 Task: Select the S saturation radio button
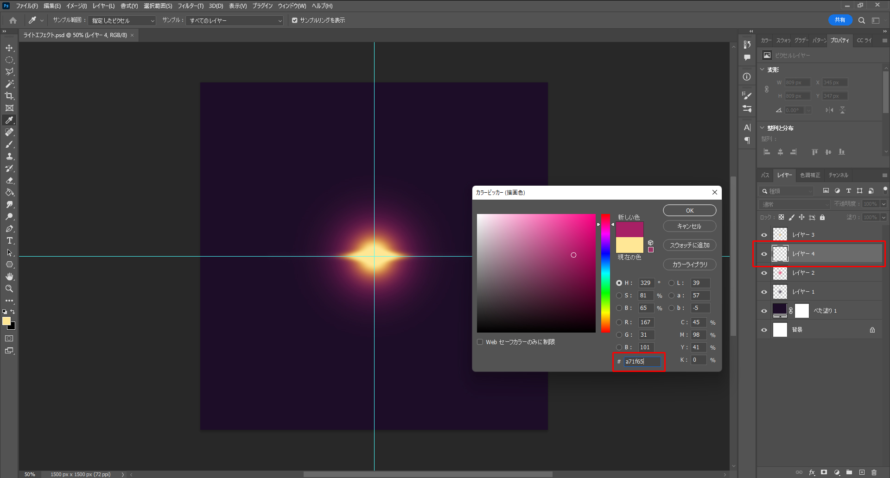tap(619, 296)
